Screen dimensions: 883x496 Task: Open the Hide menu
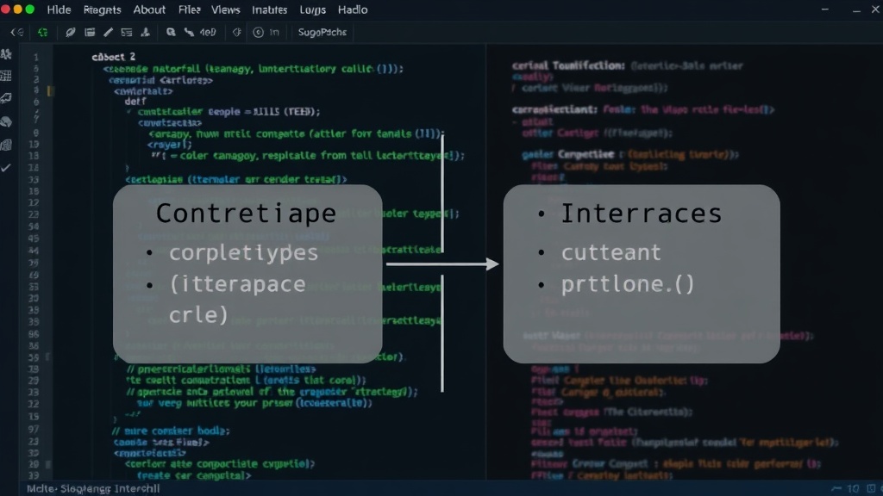(59, 9)
